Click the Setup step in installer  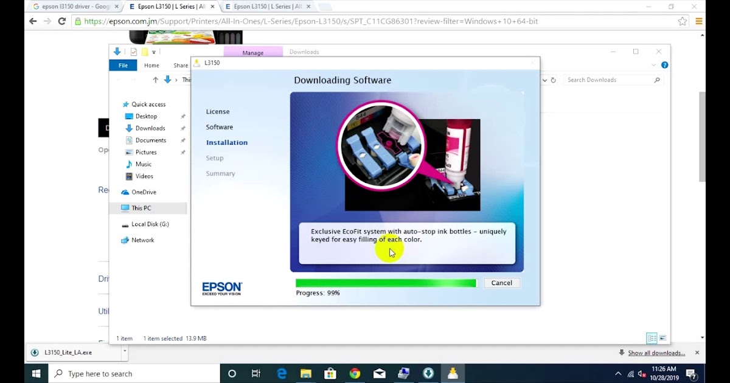pos(215,158)
